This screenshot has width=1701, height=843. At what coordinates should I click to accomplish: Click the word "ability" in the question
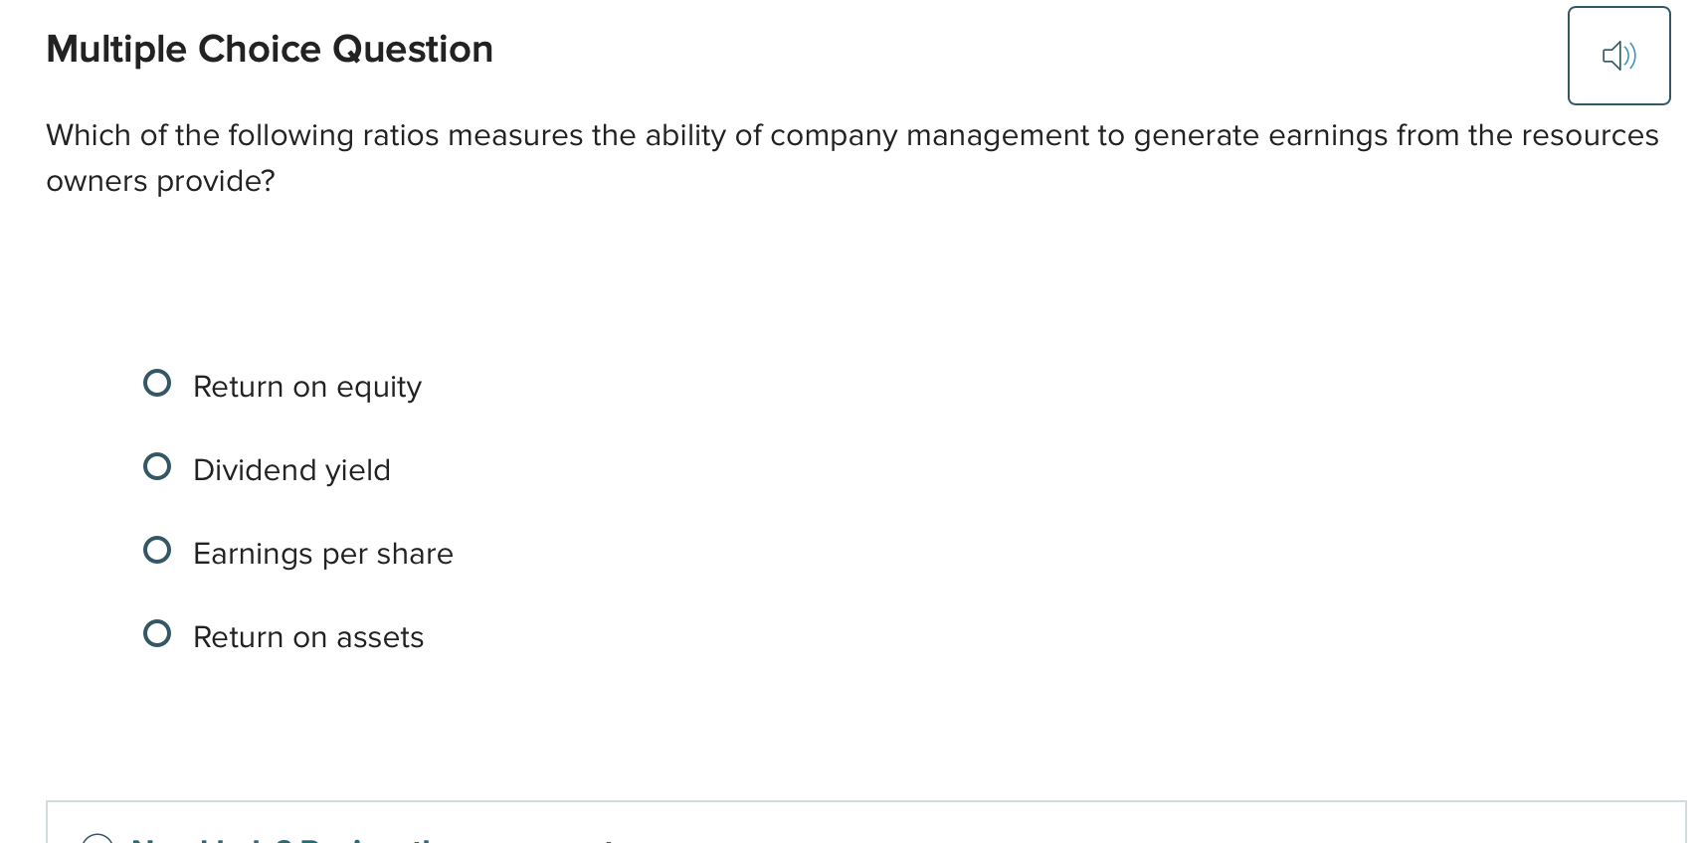coord(685,135)
